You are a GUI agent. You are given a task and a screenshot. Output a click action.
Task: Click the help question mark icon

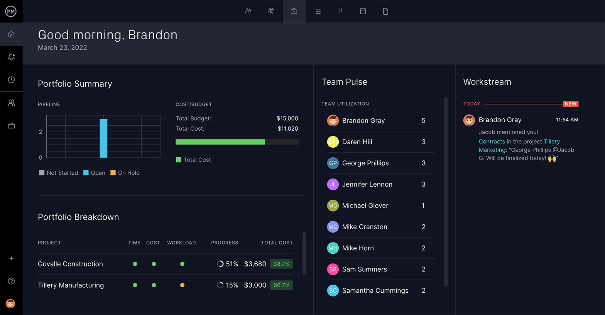pos(11,281)
